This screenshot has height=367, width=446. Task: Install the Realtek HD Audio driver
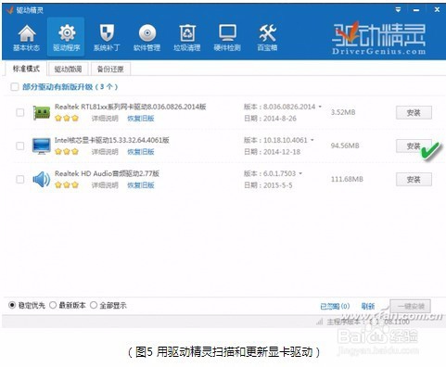[x=414, y=180]
